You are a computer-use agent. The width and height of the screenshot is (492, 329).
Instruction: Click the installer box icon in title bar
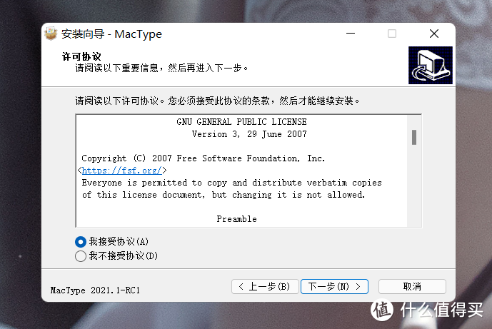coord(51,34)
